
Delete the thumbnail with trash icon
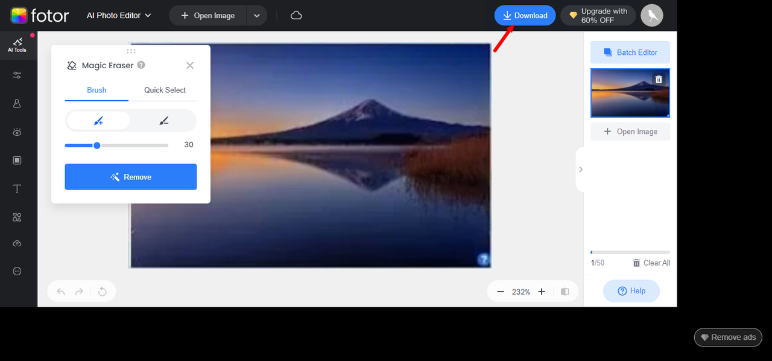(x=659, y=79)
